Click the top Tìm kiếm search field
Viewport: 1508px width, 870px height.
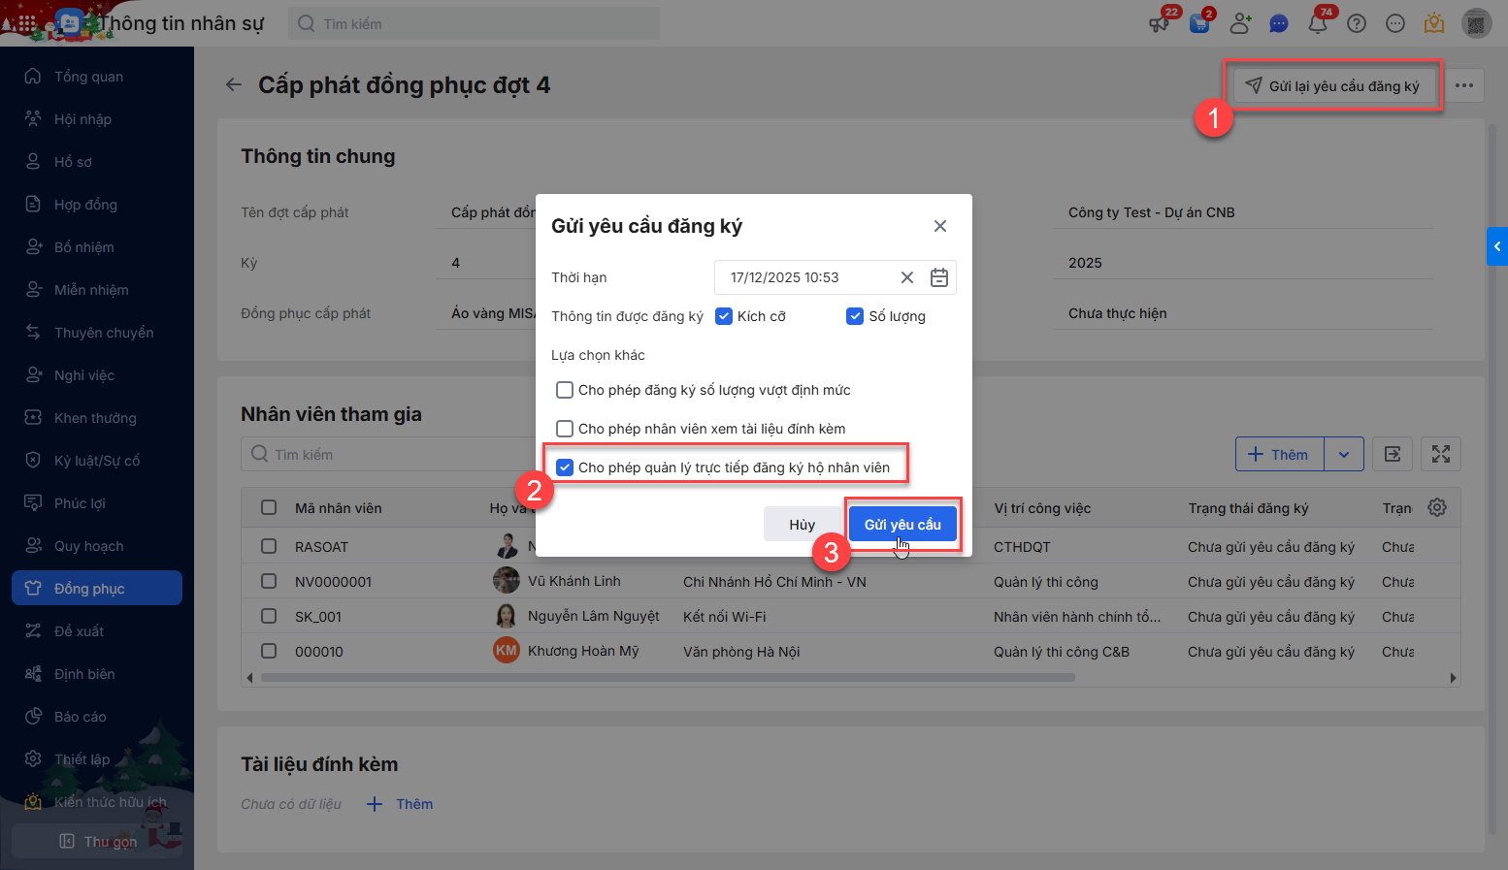pos(474,23)
